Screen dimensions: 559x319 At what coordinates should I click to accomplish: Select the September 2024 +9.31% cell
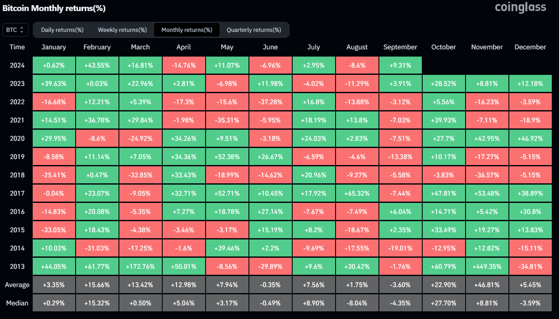click(x=400, y=66)
